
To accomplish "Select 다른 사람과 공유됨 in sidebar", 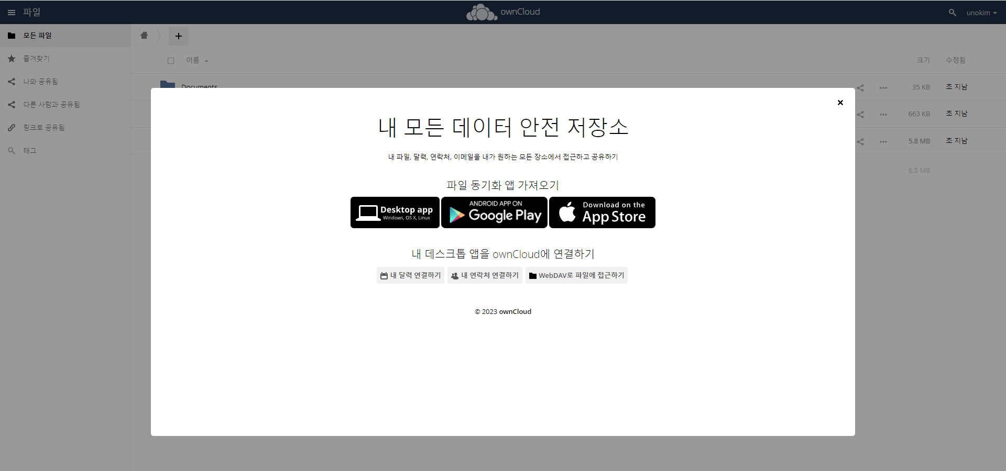I will pos(65,105).
